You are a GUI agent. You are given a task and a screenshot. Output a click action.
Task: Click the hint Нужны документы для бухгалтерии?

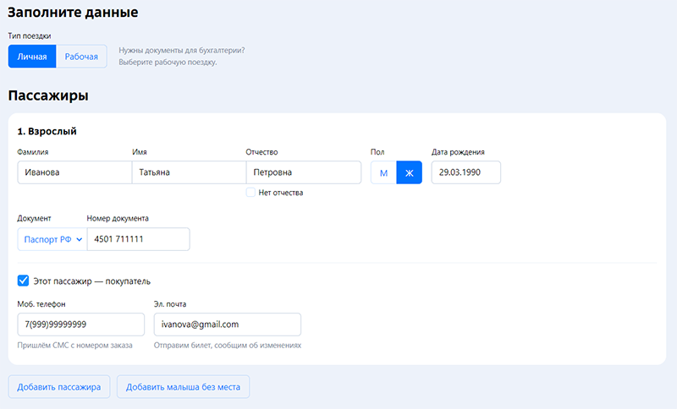point(182,51)
